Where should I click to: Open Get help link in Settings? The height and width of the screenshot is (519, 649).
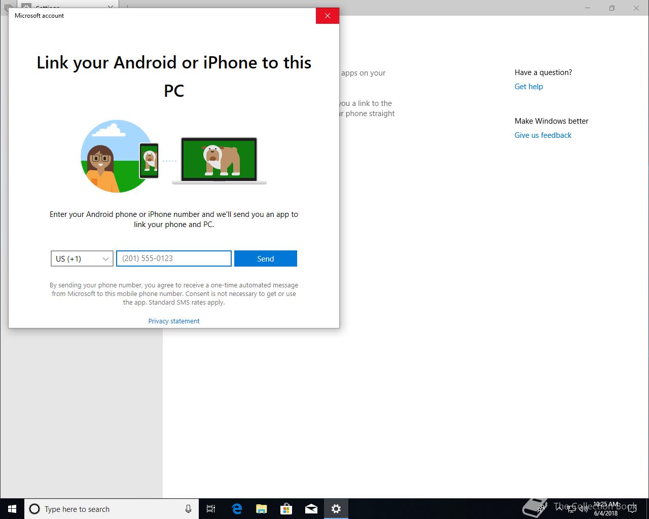click(528, 87)
